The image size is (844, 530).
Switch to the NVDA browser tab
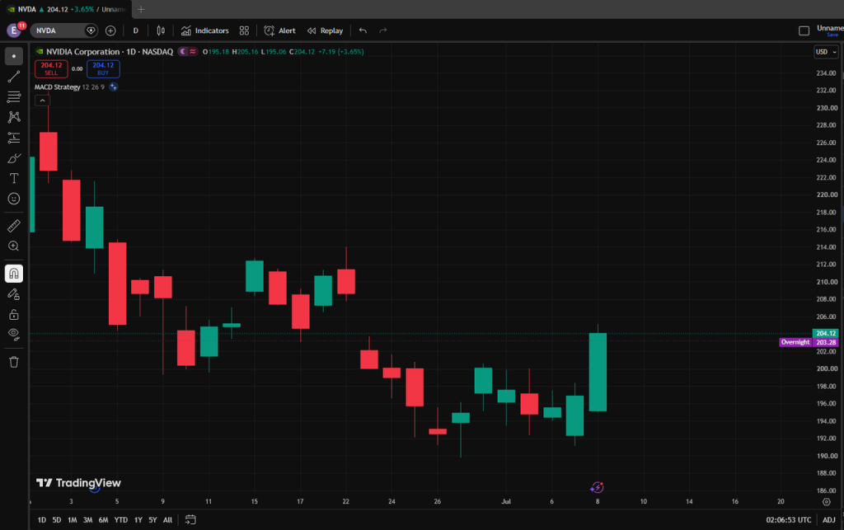point(66,9)
